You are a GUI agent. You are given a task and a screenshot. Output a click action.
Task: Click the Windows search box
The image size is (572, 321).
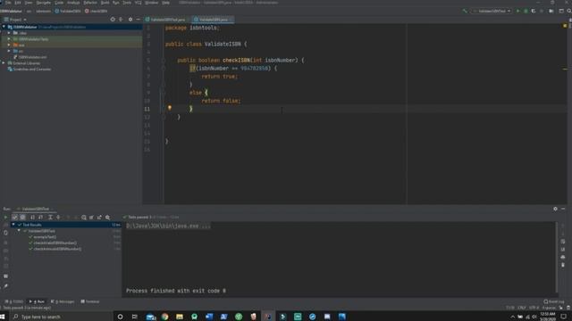click(62, 317)
